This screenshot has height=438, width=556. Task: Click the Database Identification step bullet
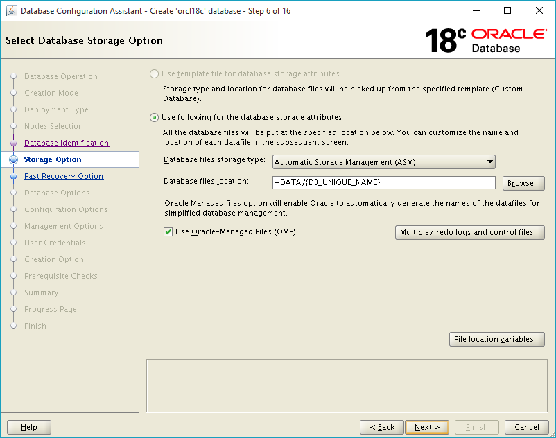click(13, 143)
